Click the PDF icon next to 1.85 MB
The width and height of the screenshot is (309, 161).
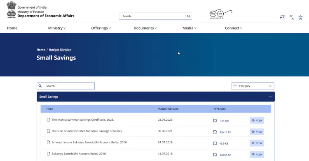click(215, 121)
